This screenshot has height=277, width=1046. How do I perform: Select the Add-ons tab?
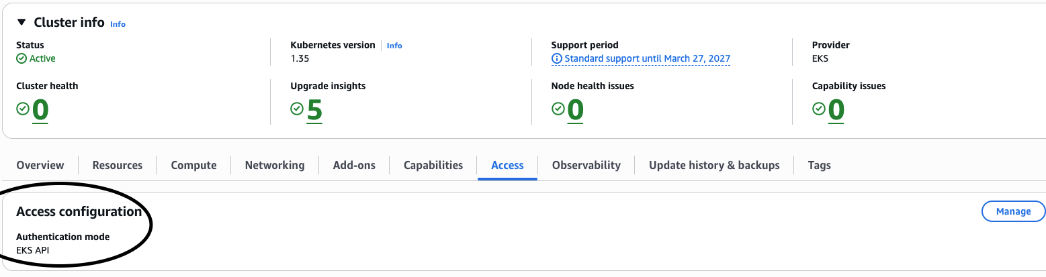click(x=354, y=165)
